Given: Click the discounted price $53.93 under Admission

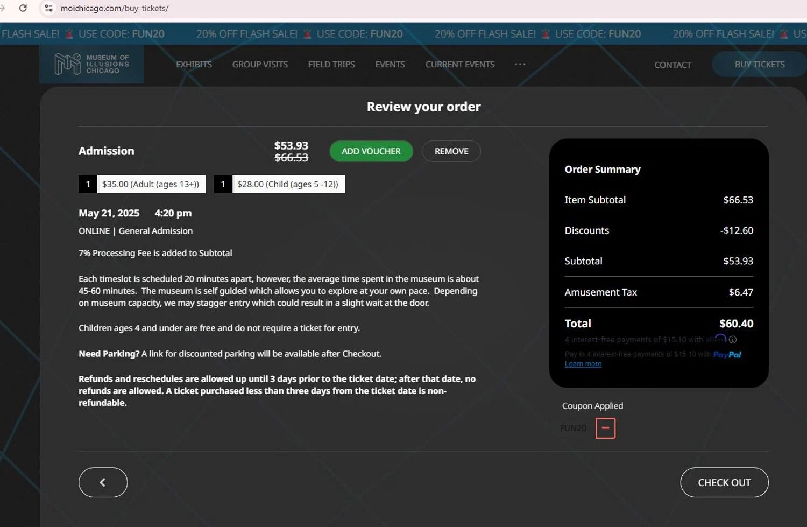Looking at the screenshot, I should click(x=291, y=146).
